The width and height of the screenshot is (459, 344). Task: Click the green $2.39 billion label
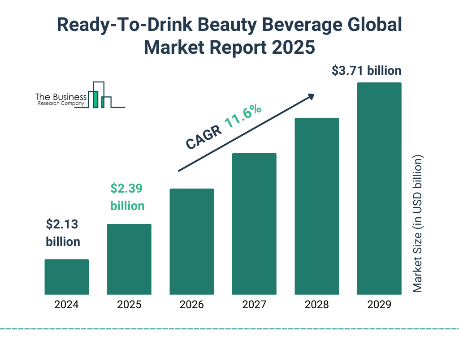click(127, 197)
